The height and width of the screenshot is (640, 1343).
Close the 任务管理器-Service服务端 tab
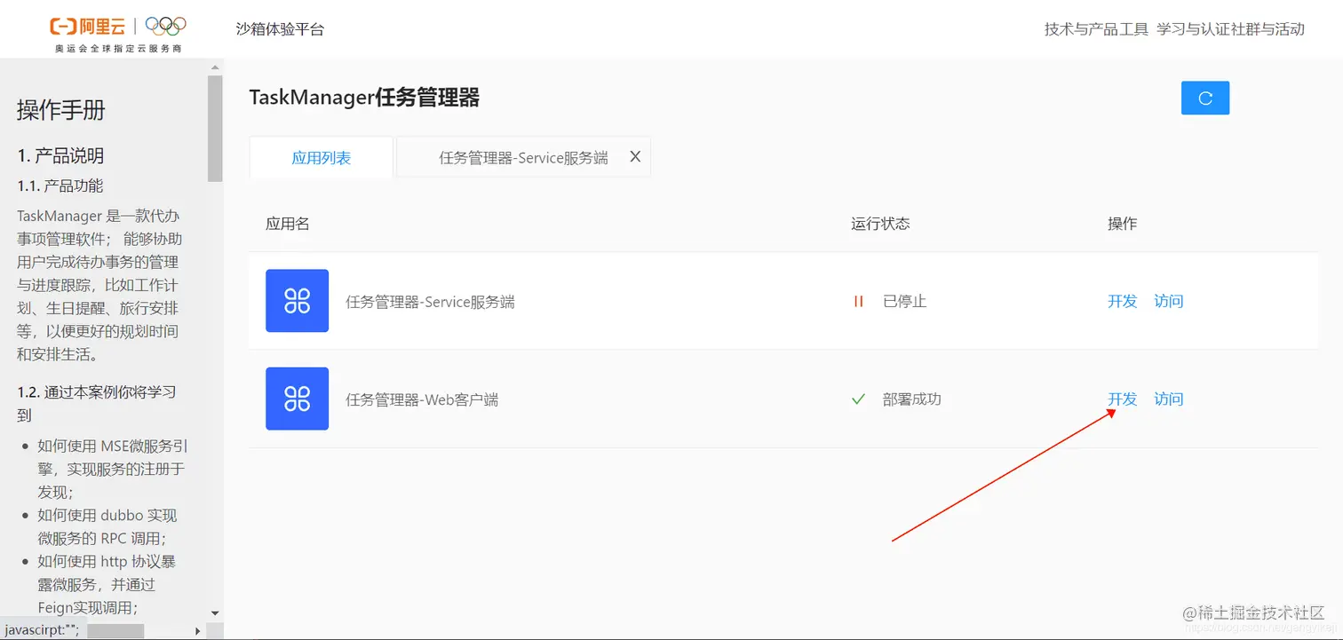pyautogui.click(x=635, y=156)
